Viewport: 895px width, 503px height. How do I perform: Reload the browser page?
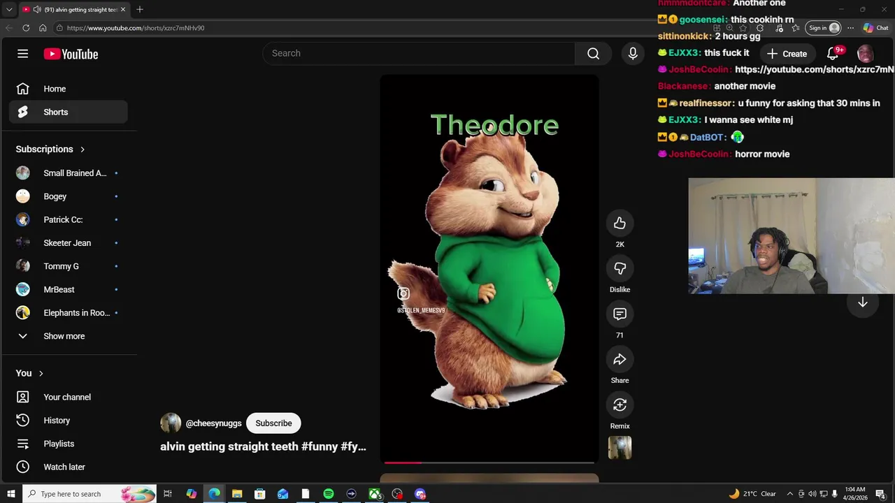tap(26, 28)
